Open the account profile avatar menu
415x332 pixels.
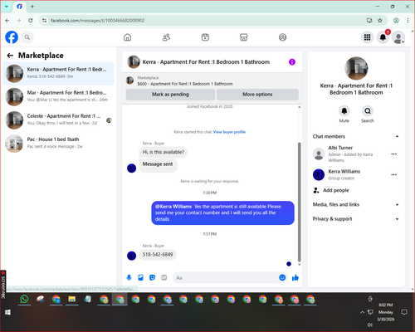coord(398,37)
